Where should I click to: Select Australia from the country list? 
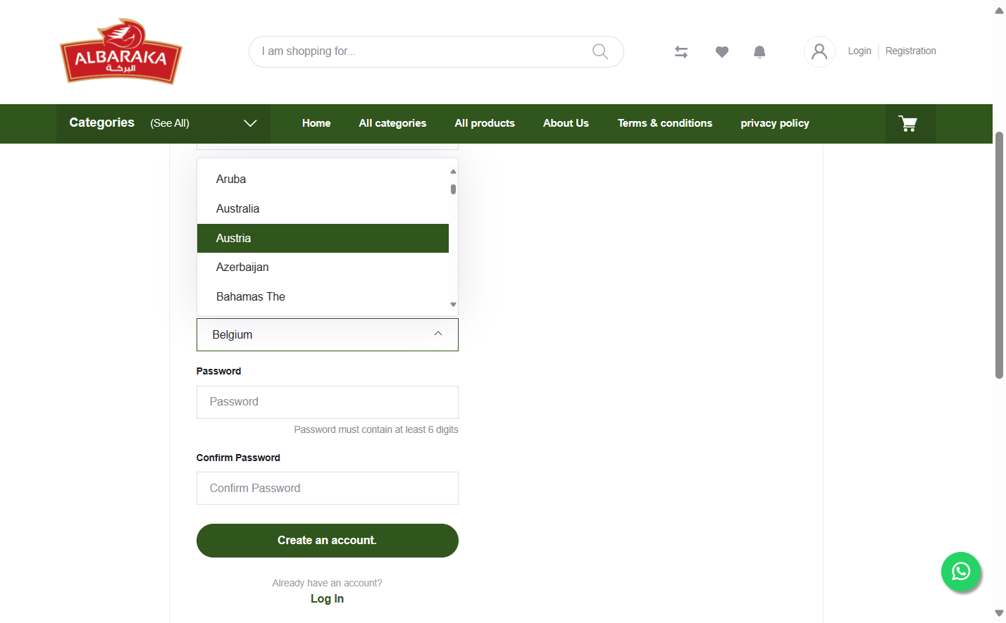323,209
